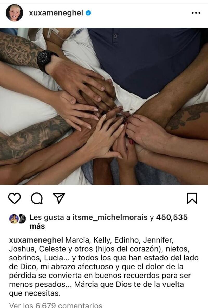
Task: Tap the word más after the like count
Action: tap(37, 226)
